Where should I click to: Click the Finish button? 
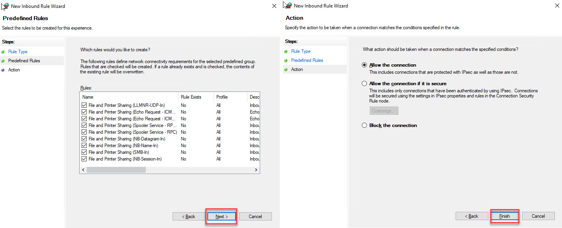pyautogui.click(x=504, y=216)
